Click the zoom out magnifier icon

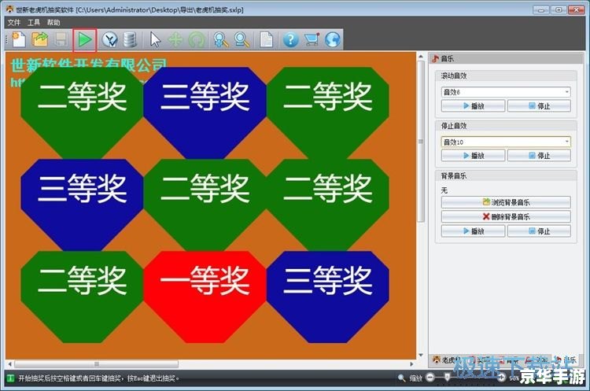(x=242, y=39)
